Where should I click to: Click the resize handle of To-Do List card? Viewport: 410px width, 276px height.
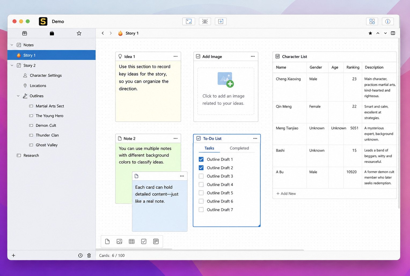coord(259,225)
